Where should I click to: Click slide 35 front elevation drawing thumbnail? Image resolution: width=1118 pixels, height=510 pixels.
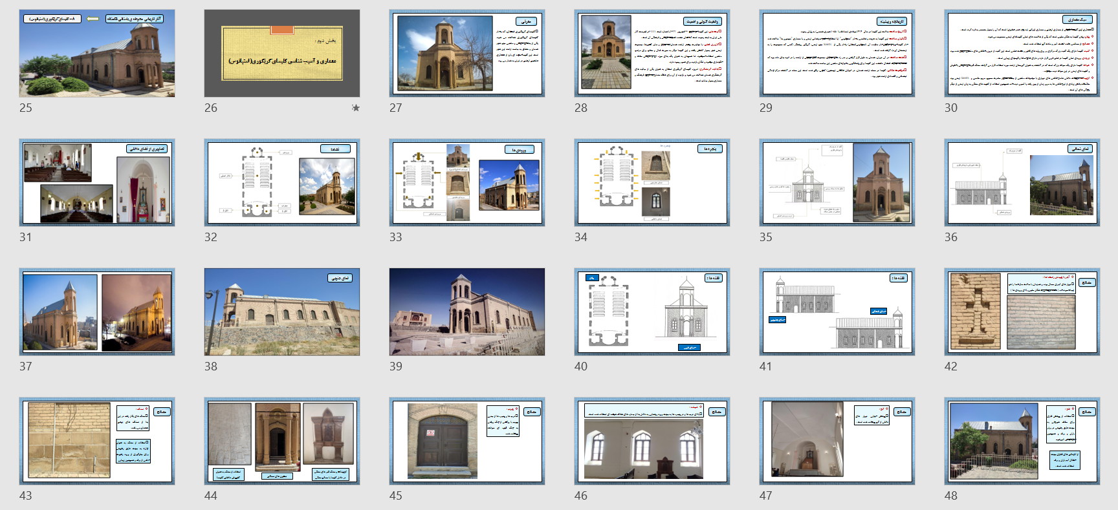(837, 183)
